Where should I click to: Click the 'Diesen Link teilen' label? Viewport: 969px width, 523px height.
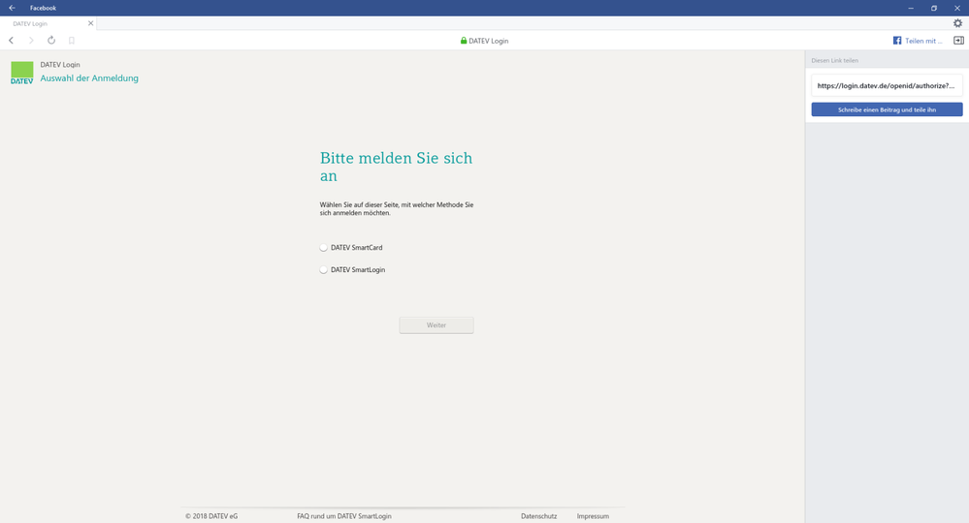(834, 60)
